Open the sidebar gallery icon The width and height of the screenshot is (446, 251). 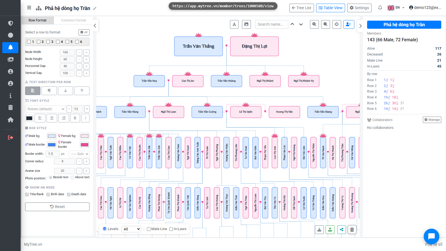(x=10, y=59)
